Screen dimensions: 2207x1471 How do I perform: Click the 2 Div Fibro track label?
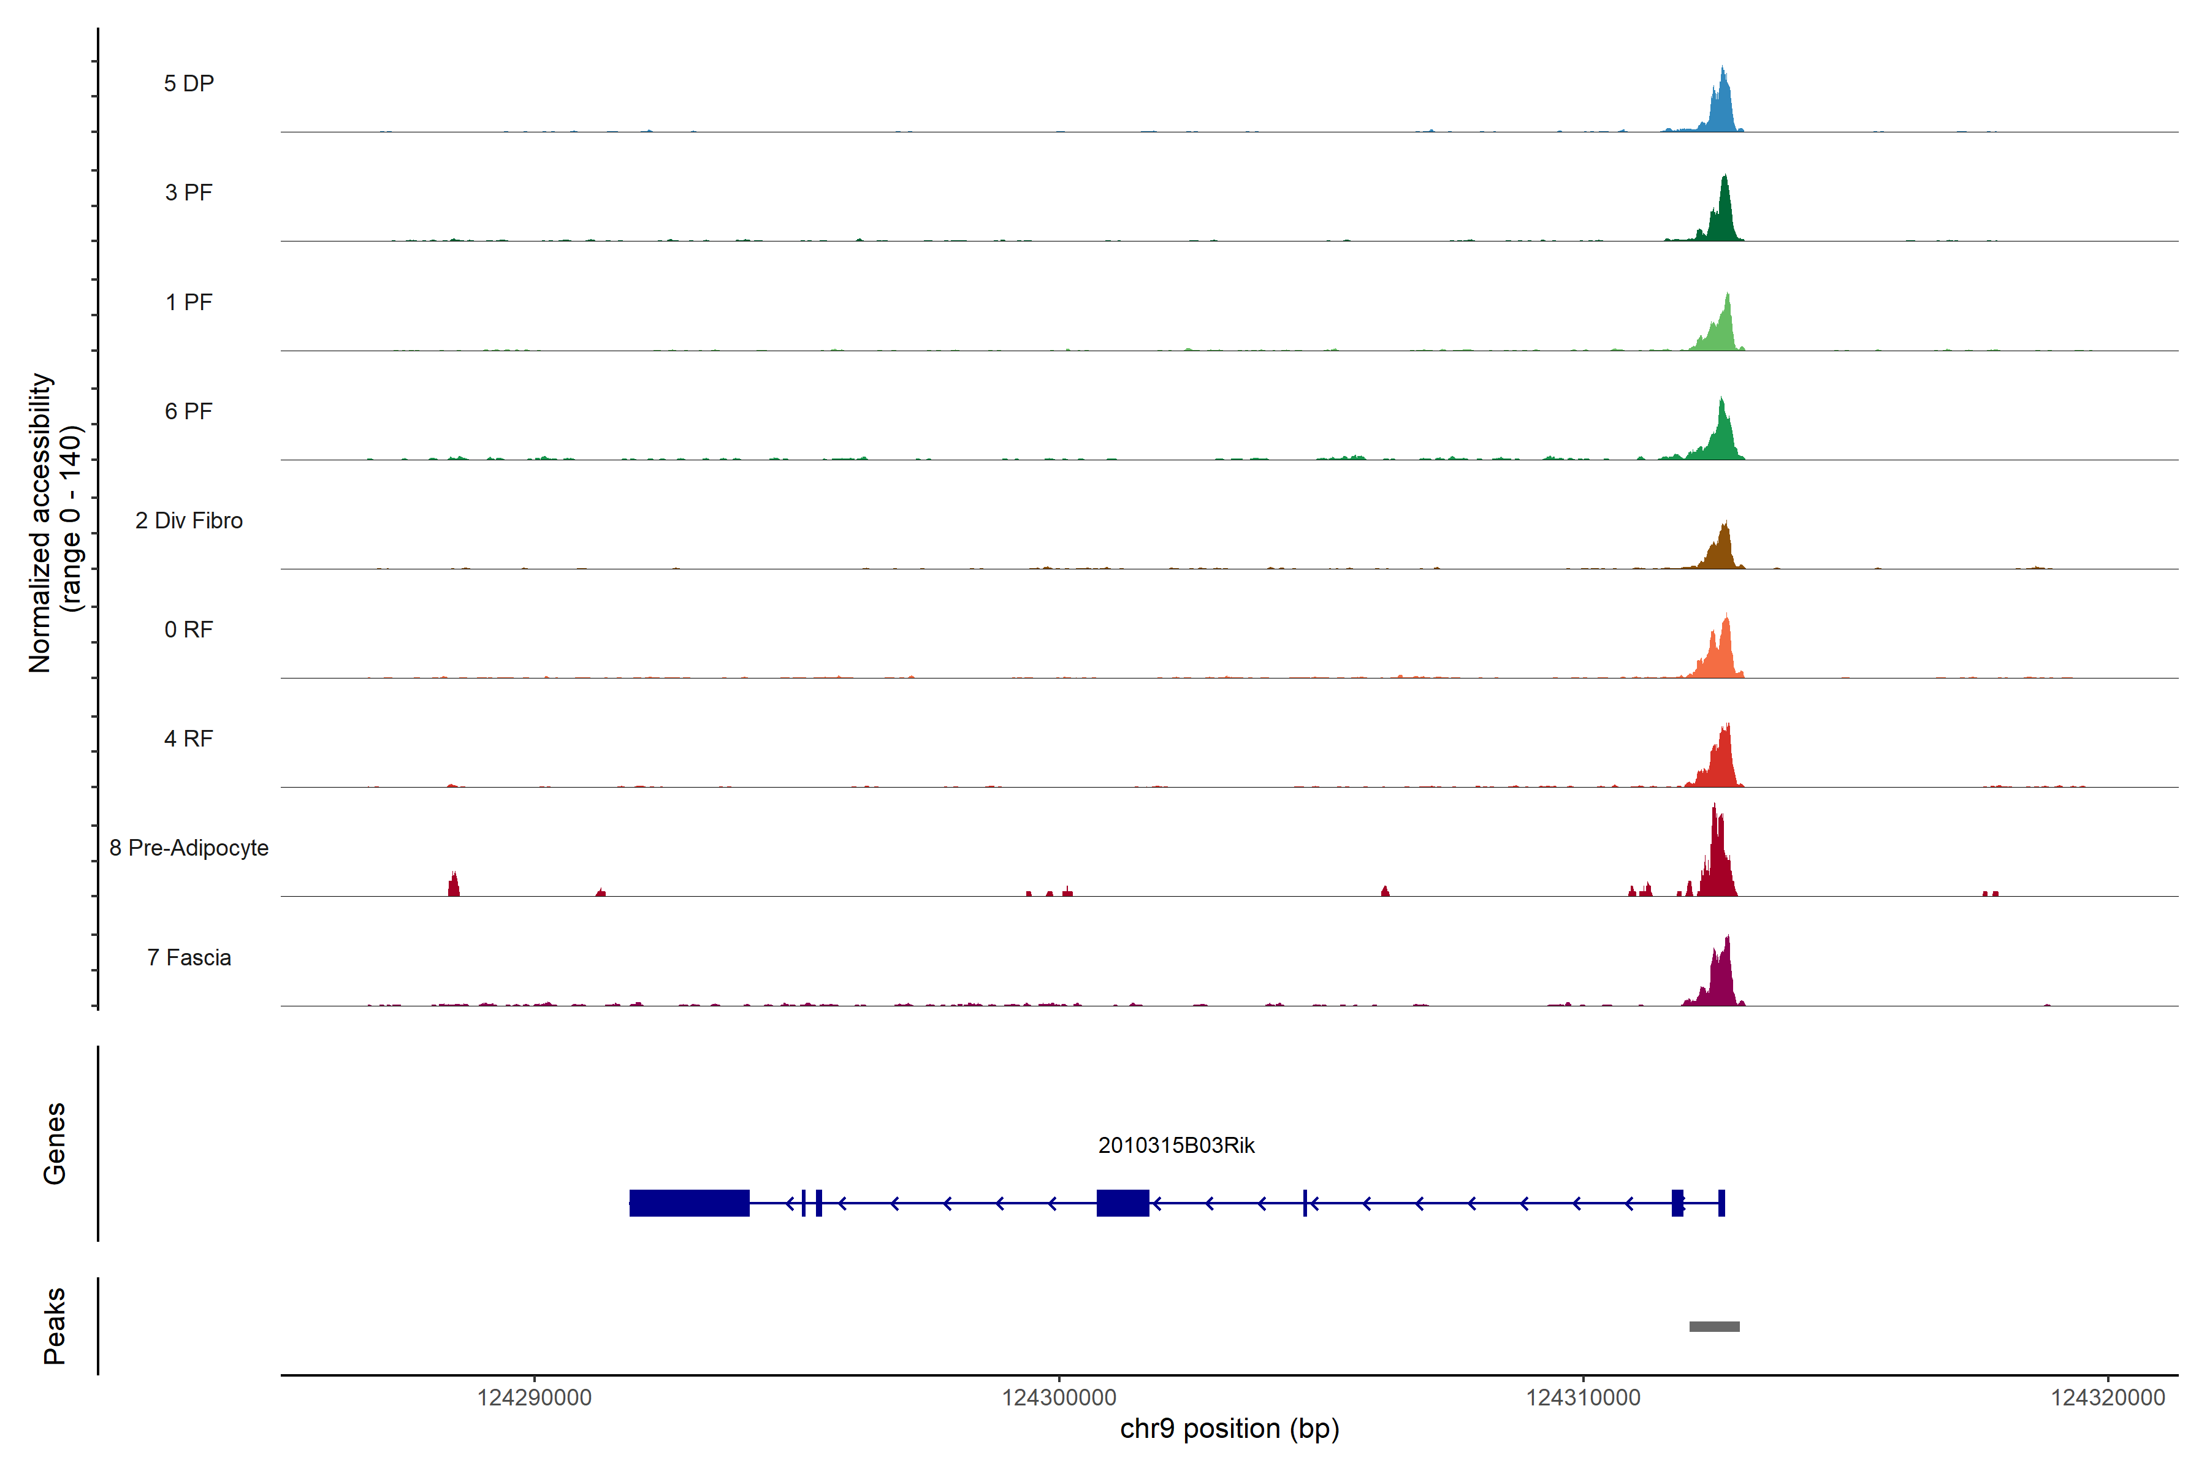[x=189, y=520]
